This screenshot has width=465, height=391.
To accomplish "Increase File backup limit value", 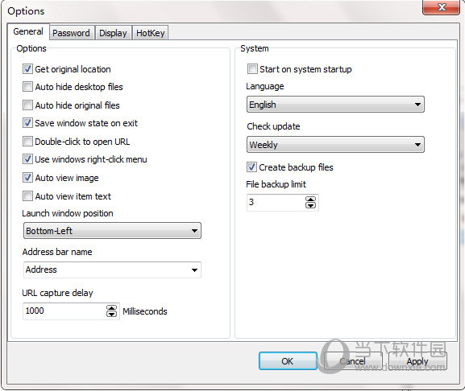I will [310, 200].
